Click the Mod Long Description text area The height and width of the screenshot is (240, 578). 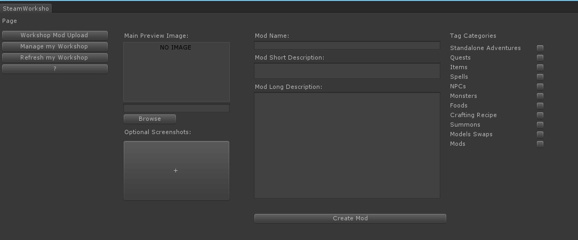pos(347,145)
